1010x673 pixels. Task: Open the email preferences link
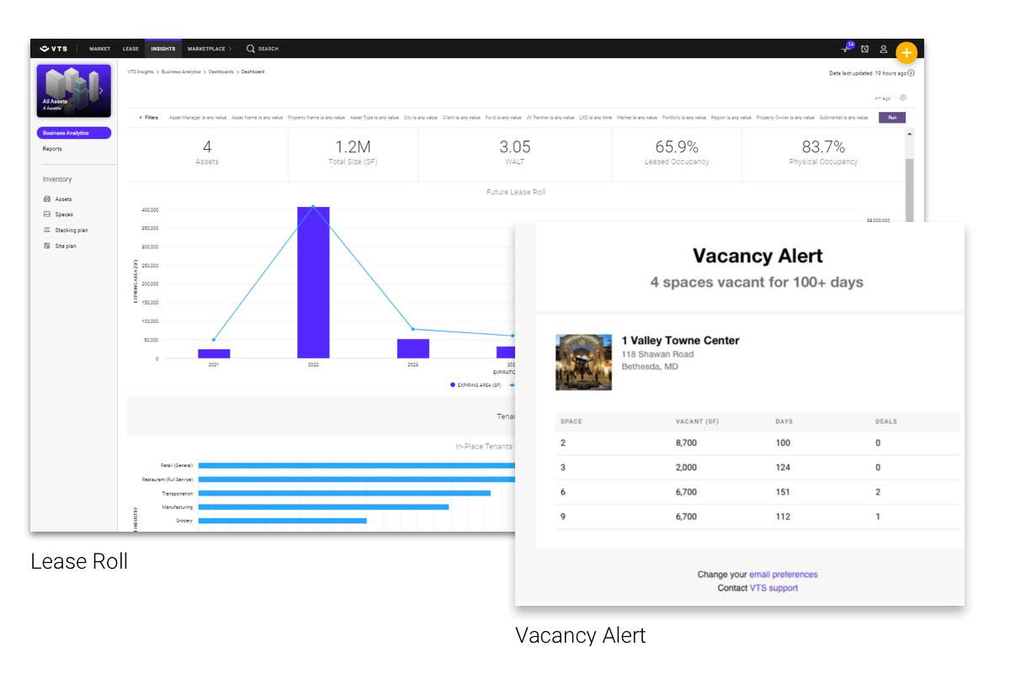pyautogui.click(x=783, y=575)
